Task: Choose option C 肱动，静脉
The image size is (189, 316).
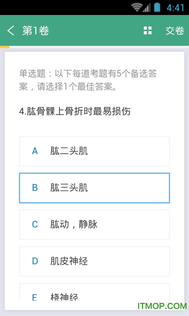Action: coord(94,224)
